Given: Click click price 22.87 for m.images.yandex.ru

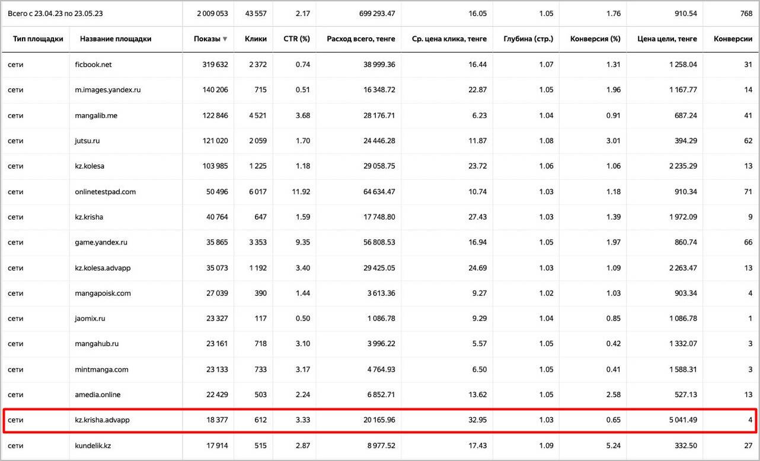Looking at the screenshot, I should click(478, 90).
